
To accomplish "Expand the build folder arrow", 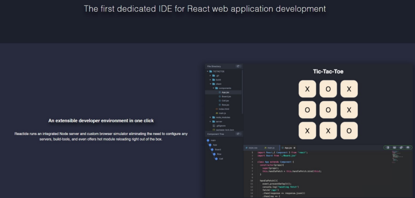I will 210,80.
